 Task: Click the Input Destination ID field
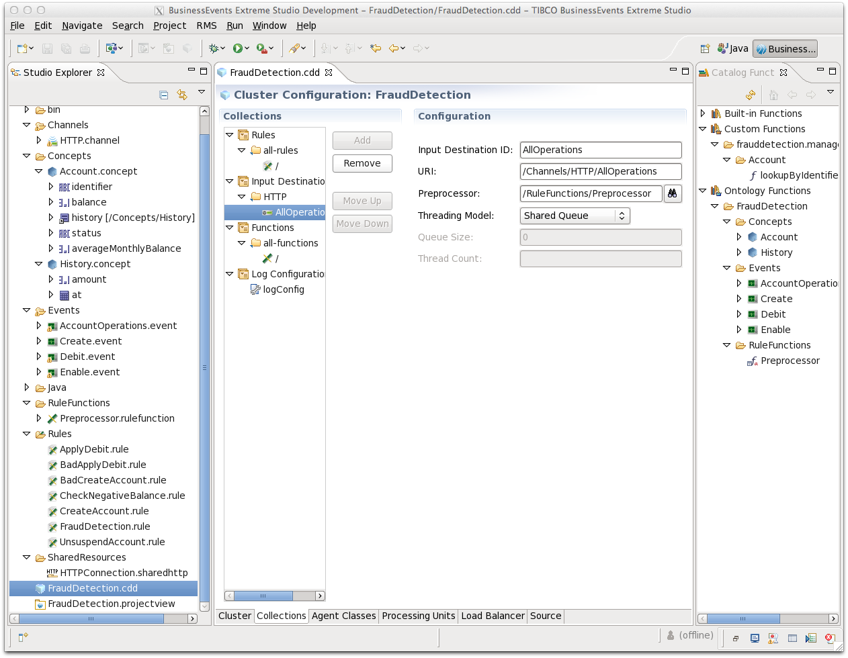point(601,150)
